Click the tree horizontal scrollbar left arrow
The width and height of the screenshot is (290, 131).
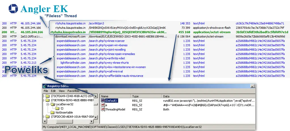pyautogui.click(x=44, y=121)
